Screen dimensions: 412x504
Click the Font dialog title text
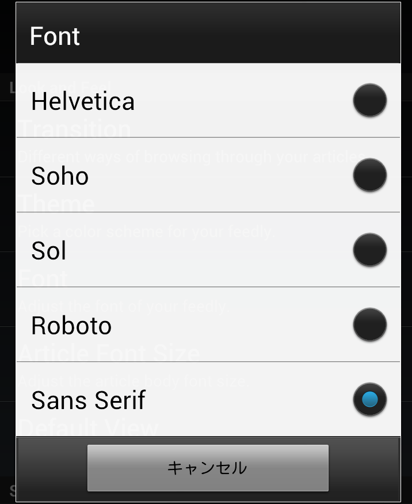pos(55,36)
